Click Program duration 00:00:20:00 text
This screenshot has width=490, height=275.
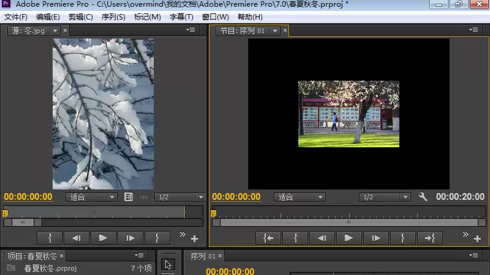(x=461, y=197)
